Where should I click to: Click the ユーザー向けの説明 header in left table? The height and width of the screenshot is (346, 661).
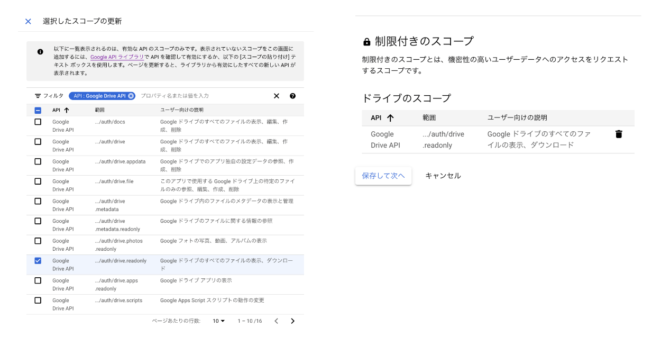[182, 110]
